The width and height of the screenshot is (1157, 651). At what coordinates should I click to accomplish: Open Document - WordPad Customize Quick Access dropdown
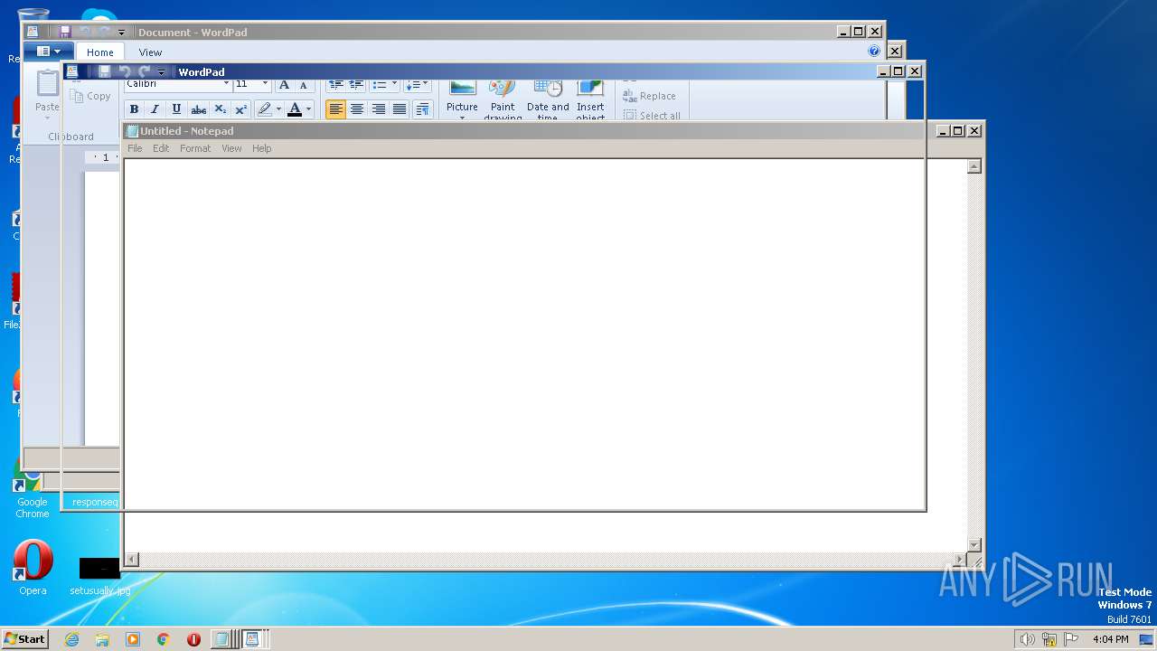click(121, 33)
